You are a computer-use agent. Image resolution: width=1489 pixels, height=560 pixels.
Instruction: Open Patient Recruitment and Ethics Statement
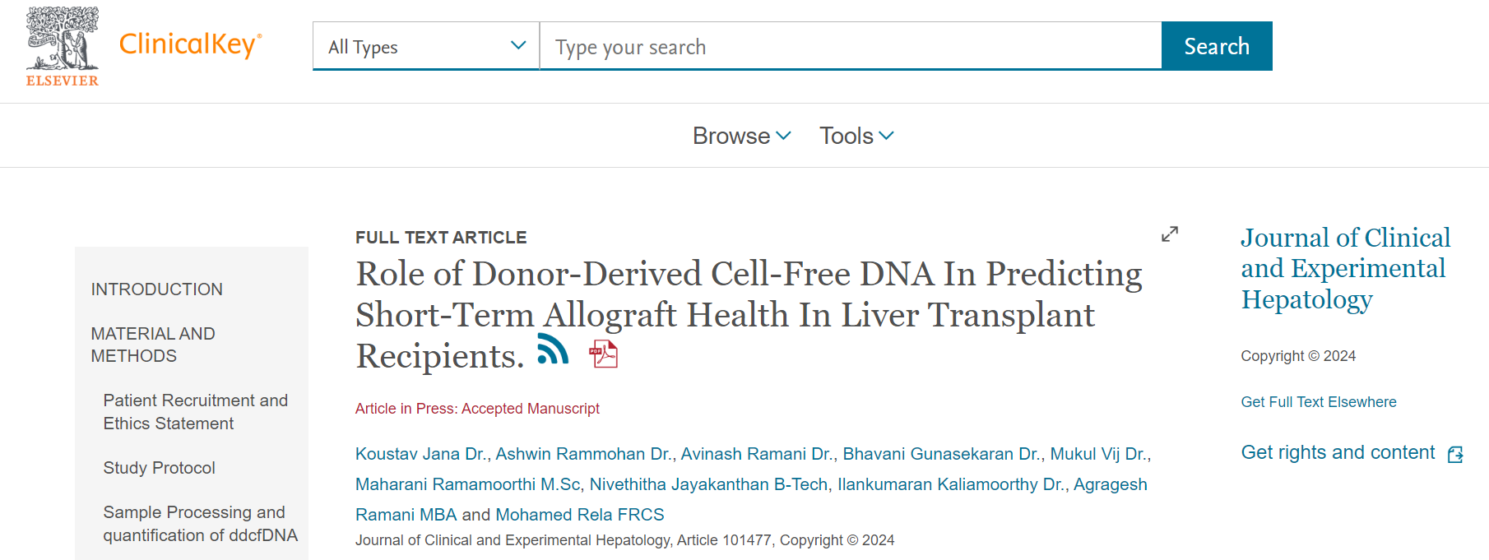pyautogui.click(x=195, y=412)
